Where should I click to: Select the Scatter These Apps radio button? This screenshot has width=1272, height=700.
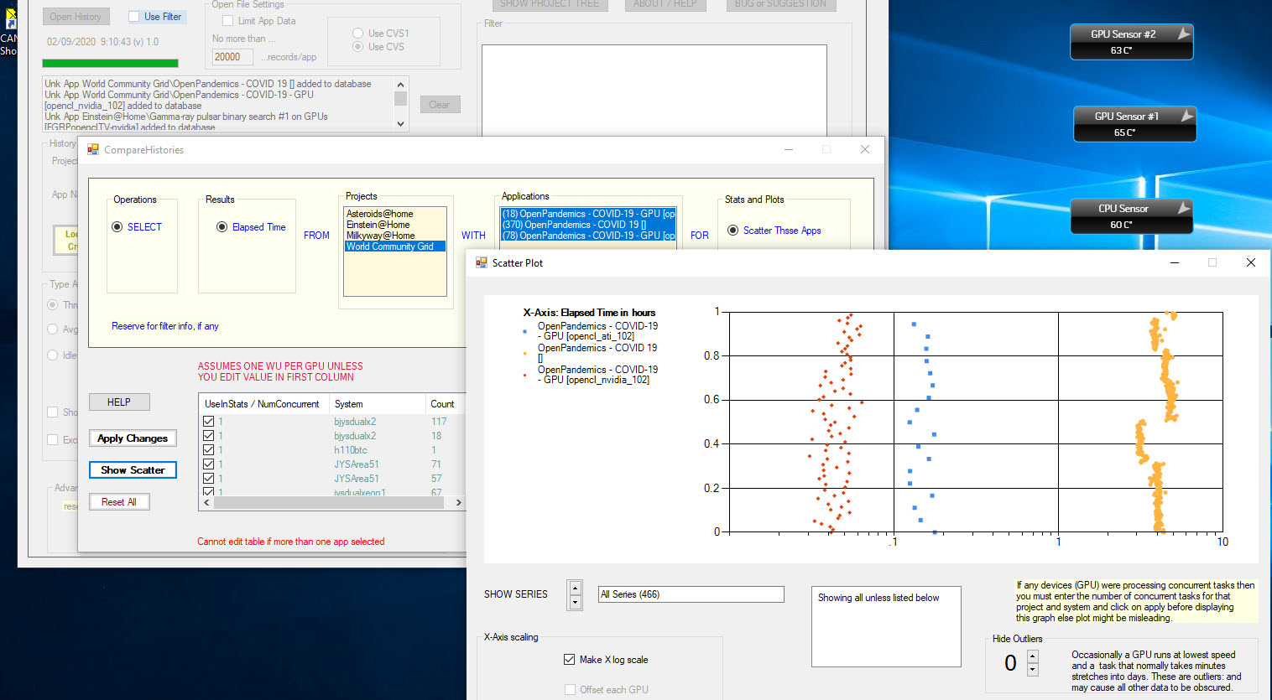[732, 231]
